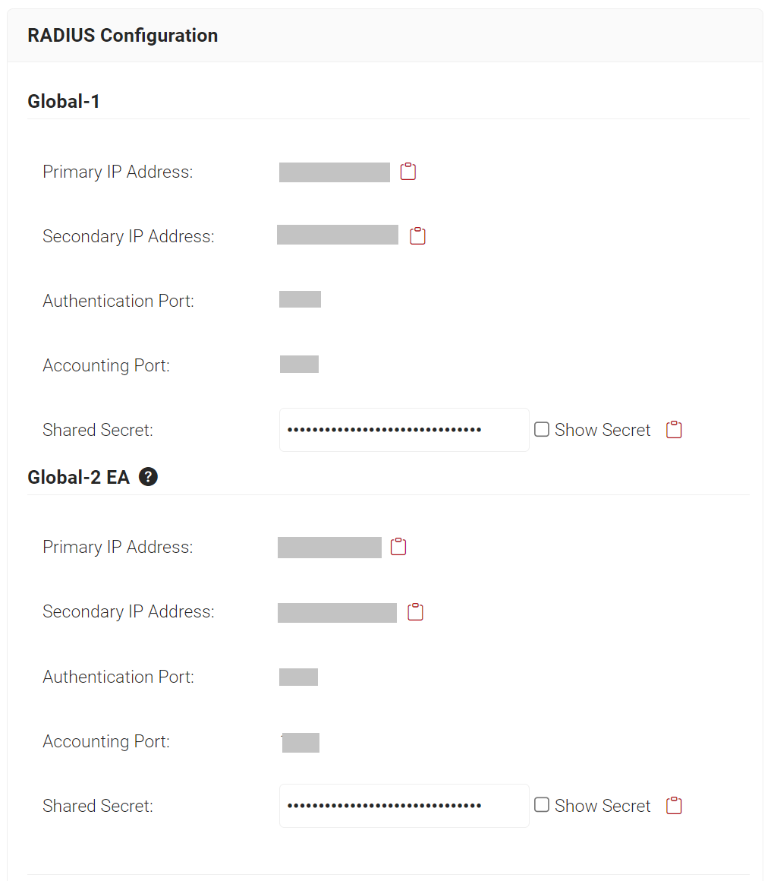The height and width of the screenshot is (881, 774).
Task: Copy the Global-1 Primary IP Address
Action: (408, 172)
